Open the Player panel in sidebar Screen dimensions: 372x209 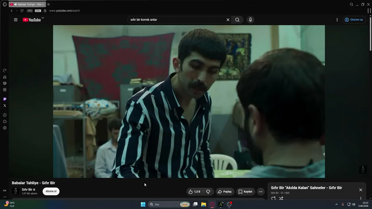[5, 115]
